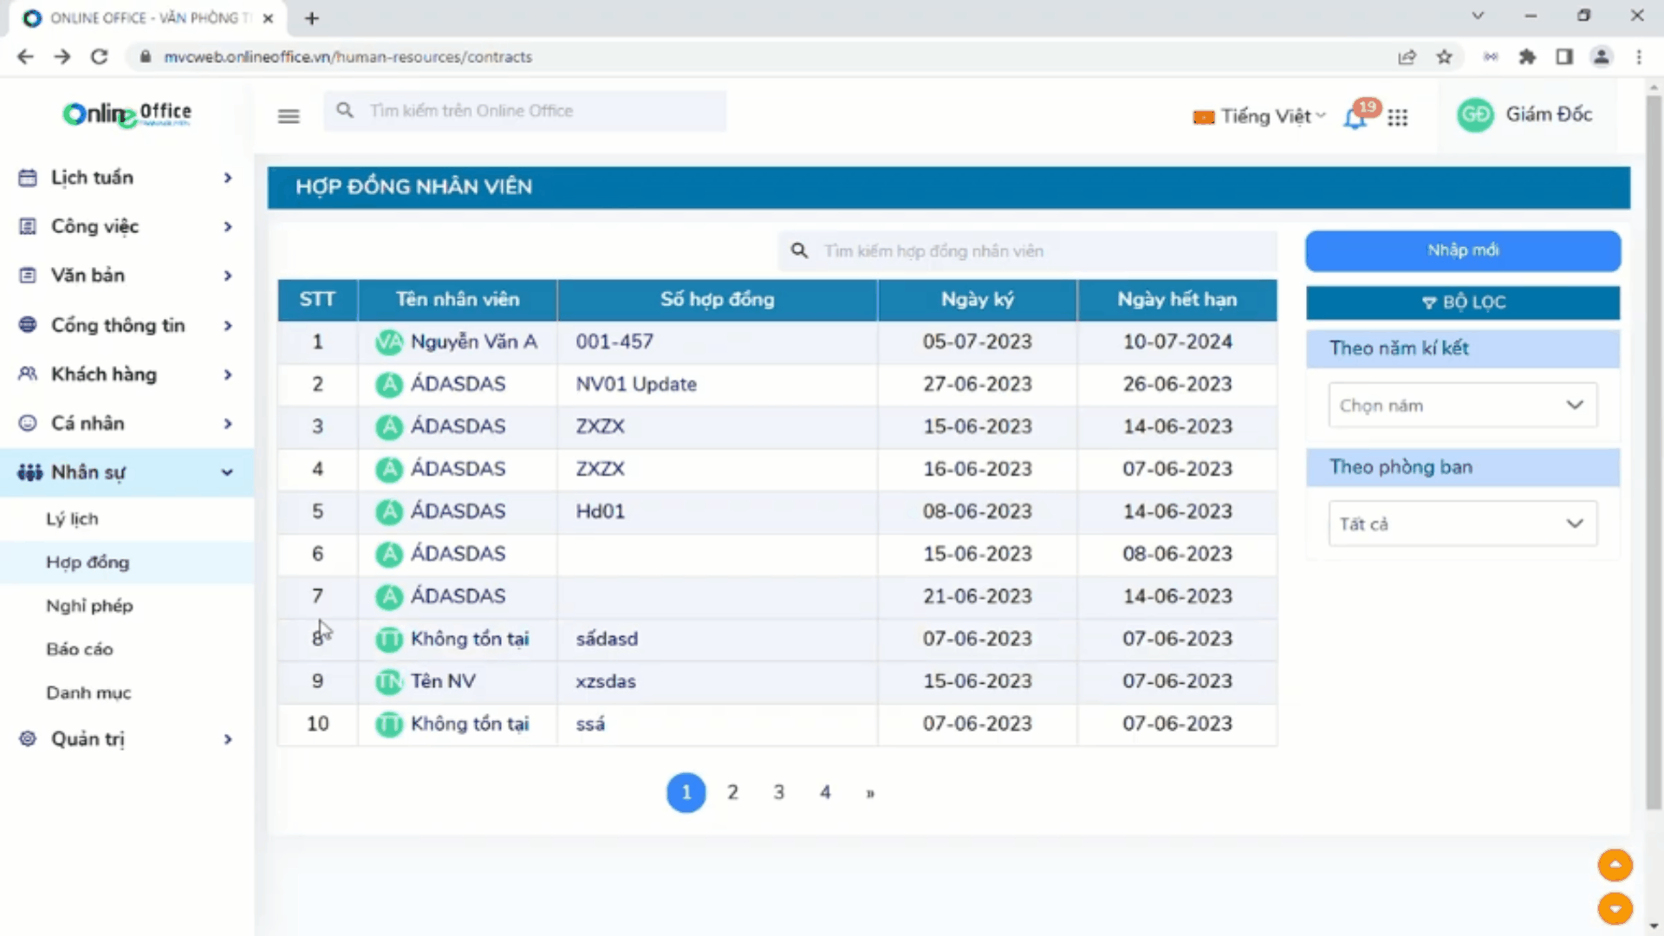The image size is (1664, 936).
Task: Click the BỘ LỌC filter header
Action: click(x=1462, y=302)
